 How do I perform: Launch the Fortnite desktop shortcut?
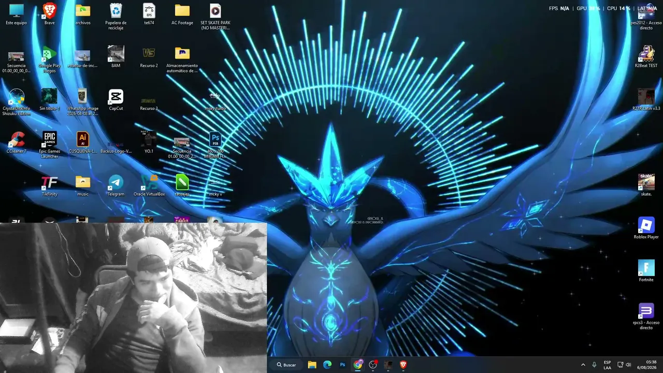pos(646,271)
